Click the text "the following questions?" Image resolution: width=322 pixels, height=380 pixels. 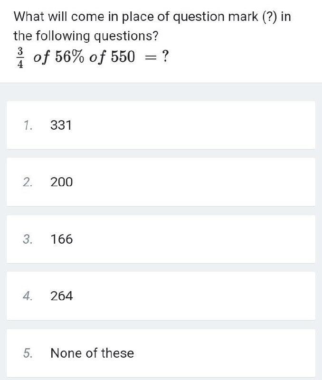click(86, 36)
